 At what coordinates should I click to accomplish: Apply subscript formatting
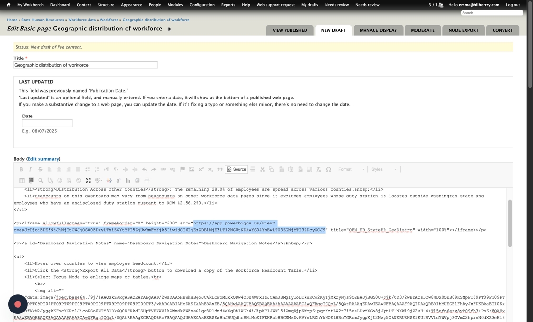[x=210, y=169]
